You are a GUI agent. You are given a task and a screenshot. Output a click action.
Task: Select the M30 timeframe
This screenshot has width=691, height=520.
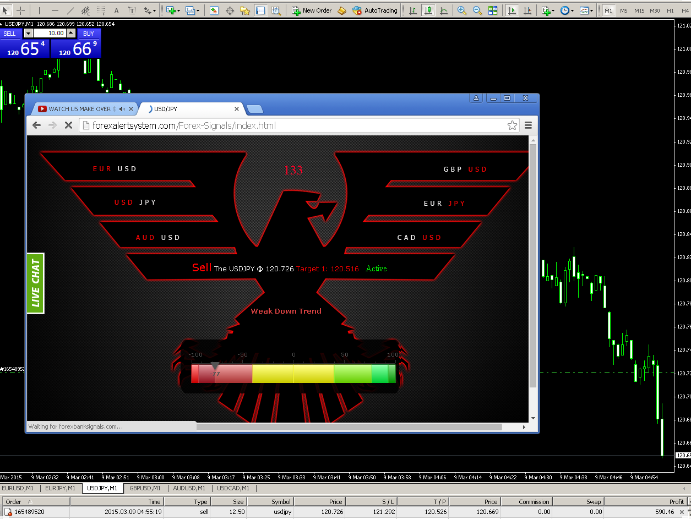[655, 10]
